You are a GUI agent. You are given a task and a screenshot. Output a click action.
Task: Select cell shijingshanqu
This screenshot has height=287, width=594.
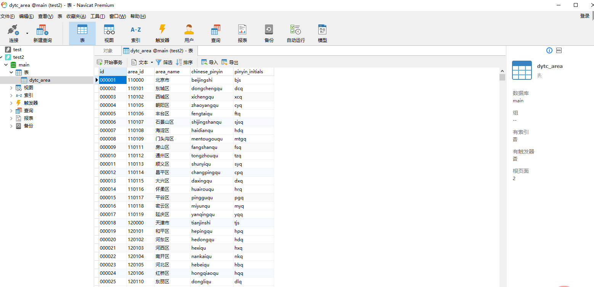coord(212,122)
